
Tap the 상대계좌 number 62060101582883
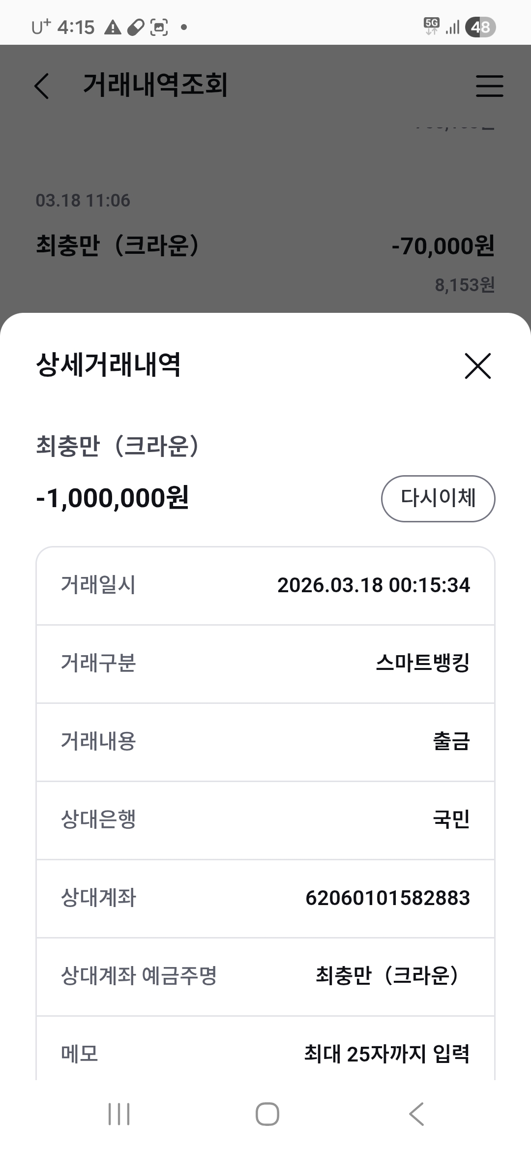click(387, 898)
